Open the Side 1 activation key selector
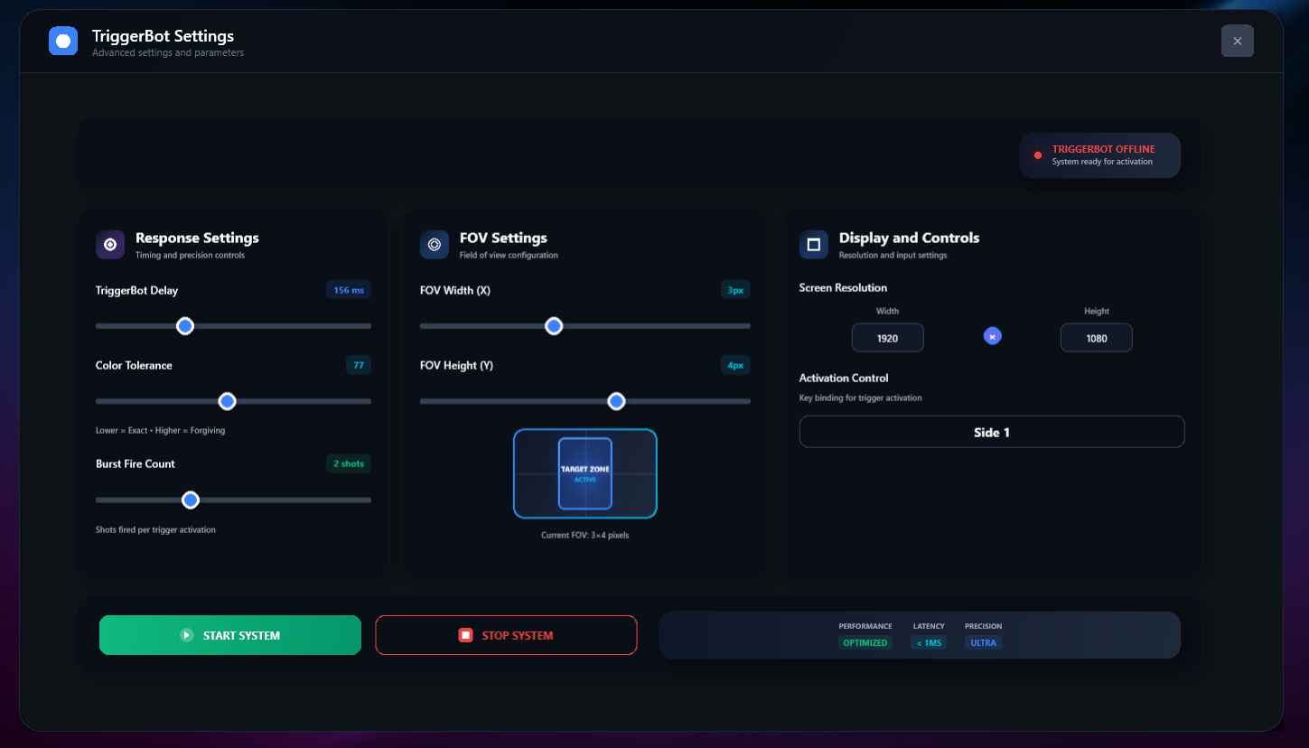This screenshot has height=748, width=1309. [x=991, y=431]
